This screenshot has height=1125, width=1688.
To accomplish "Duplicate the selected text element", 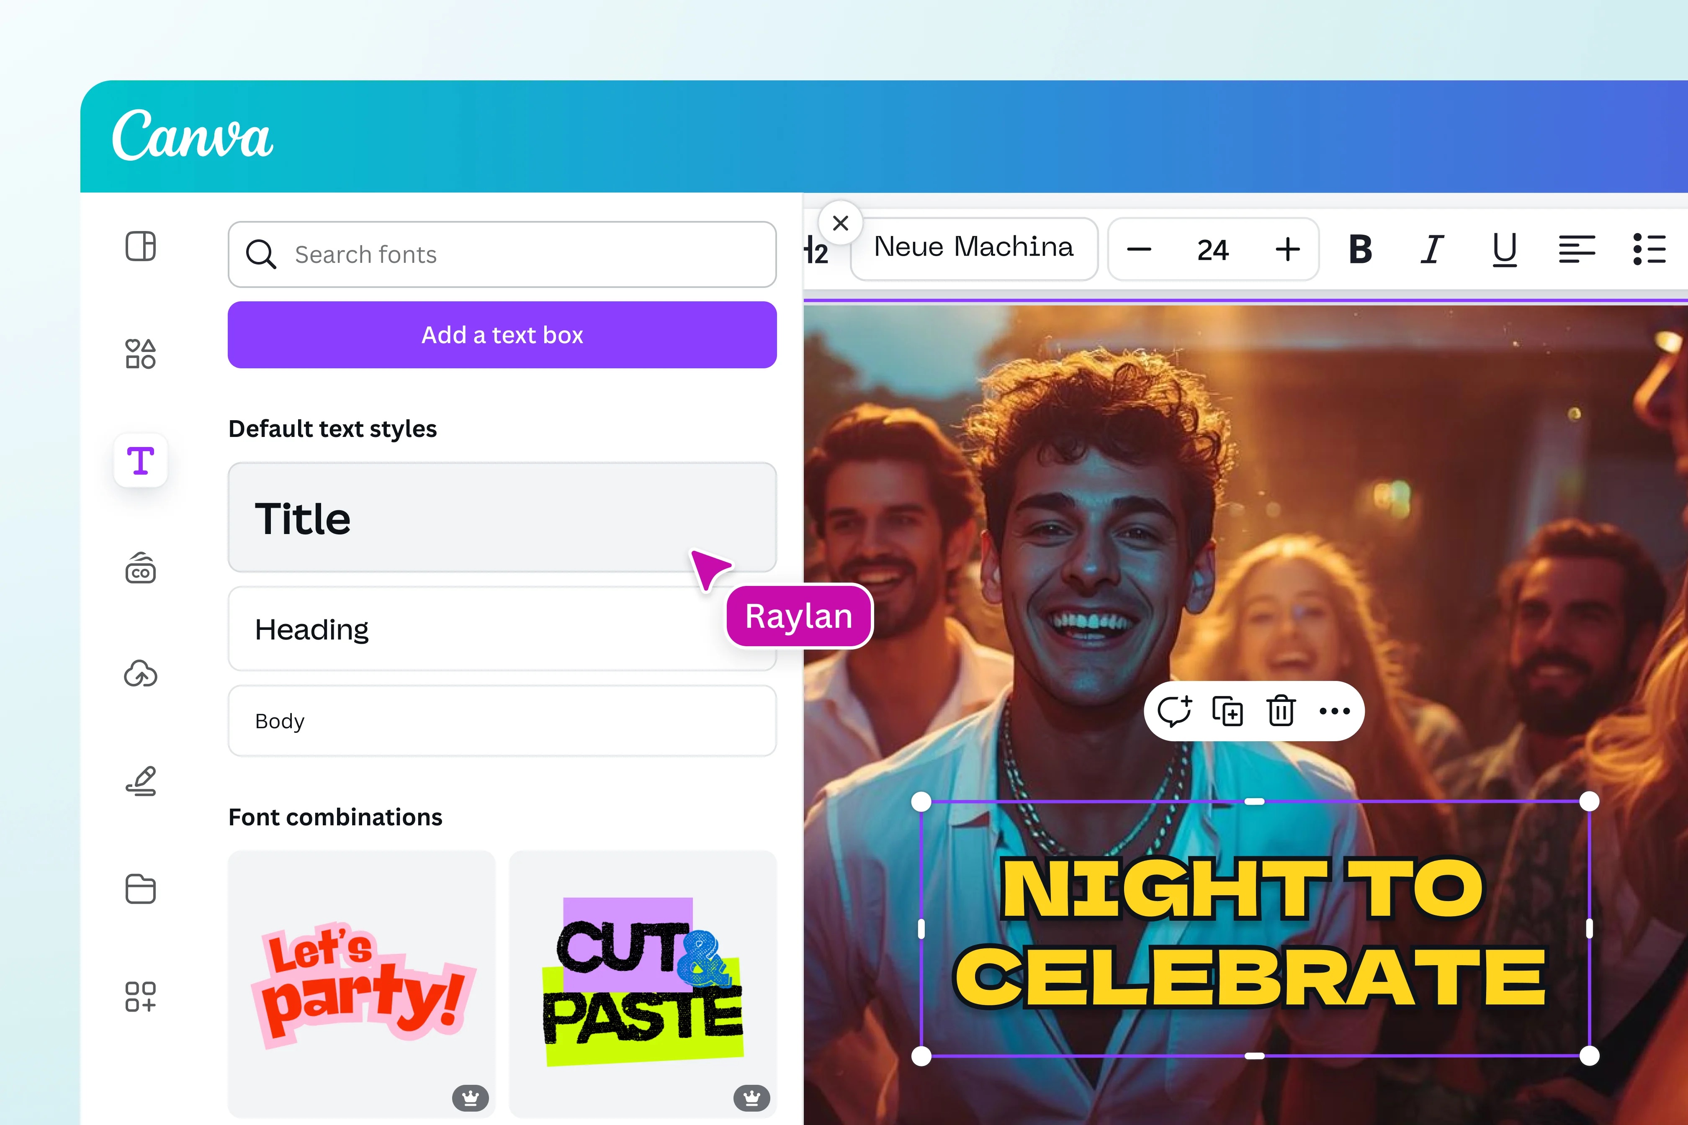I will point(1228,711).
